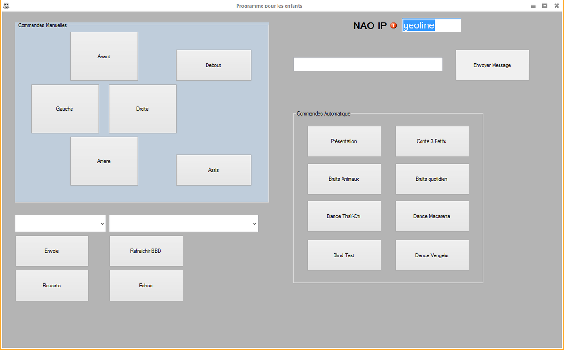This screenshot has height=350, width=564.
Task: Start the Dance Macarena routine
Action: [x=431, y=216]
